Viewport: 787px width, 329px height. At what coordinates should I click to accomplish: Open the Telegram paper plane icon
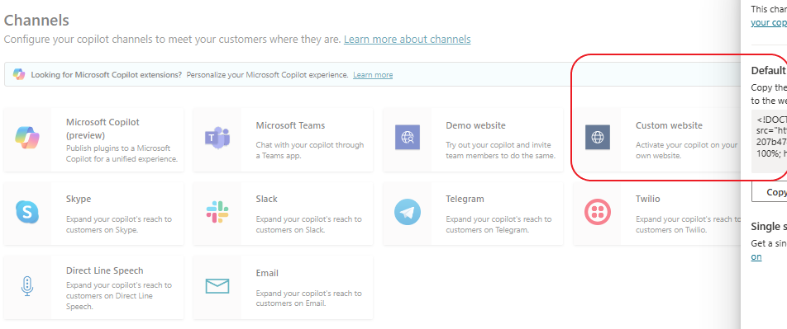pos(407,212)
